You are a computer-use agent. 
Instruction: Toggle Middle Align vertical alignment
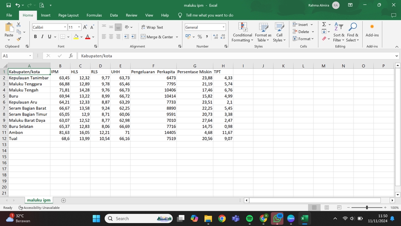tap(111, 27)
